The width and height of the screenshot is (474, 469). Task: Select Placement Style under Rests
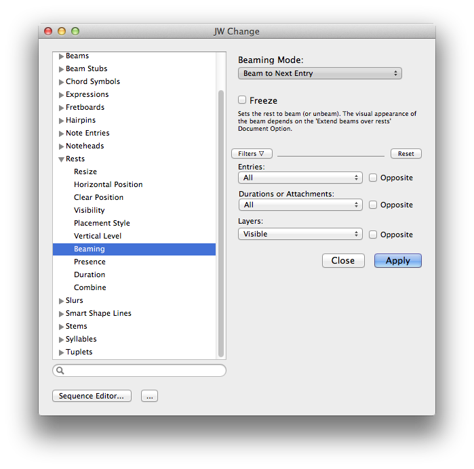pyautogui.click(x=102, y=223)
